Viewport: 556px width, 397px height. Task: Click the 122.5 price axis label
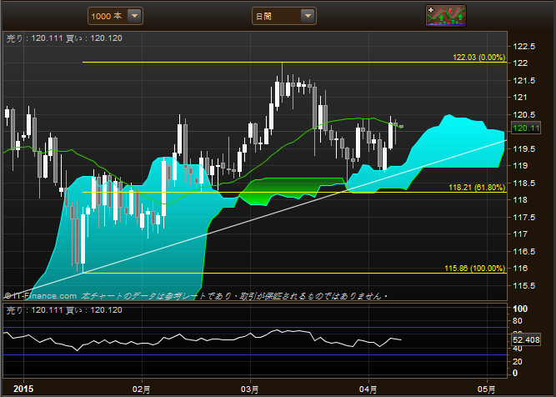[x=524, y=47]
